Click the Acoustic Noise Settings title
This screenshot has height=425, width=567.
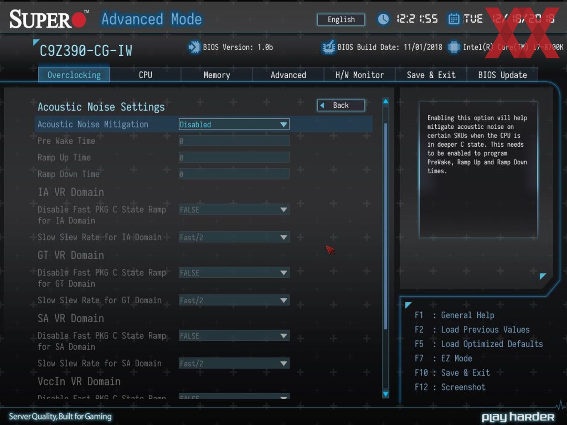coord(101,107)
